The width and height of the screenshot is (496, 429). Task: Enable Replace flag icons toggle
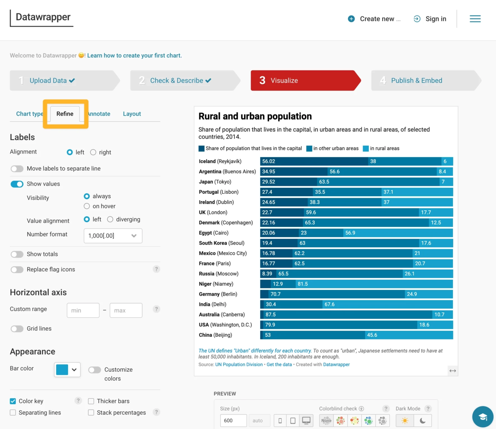click(x=17, y=269)
